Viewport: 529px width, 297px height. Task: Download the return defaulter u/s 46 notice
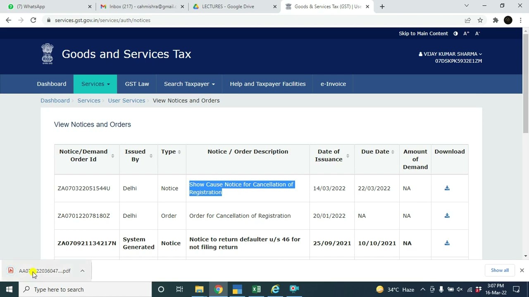coord(447,243)
